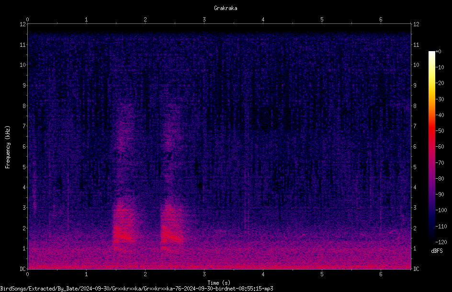This screenshot has height=292, width=452.
Task: Click the faint upper harmonic near 6 kHz
Action: [124, 138]
